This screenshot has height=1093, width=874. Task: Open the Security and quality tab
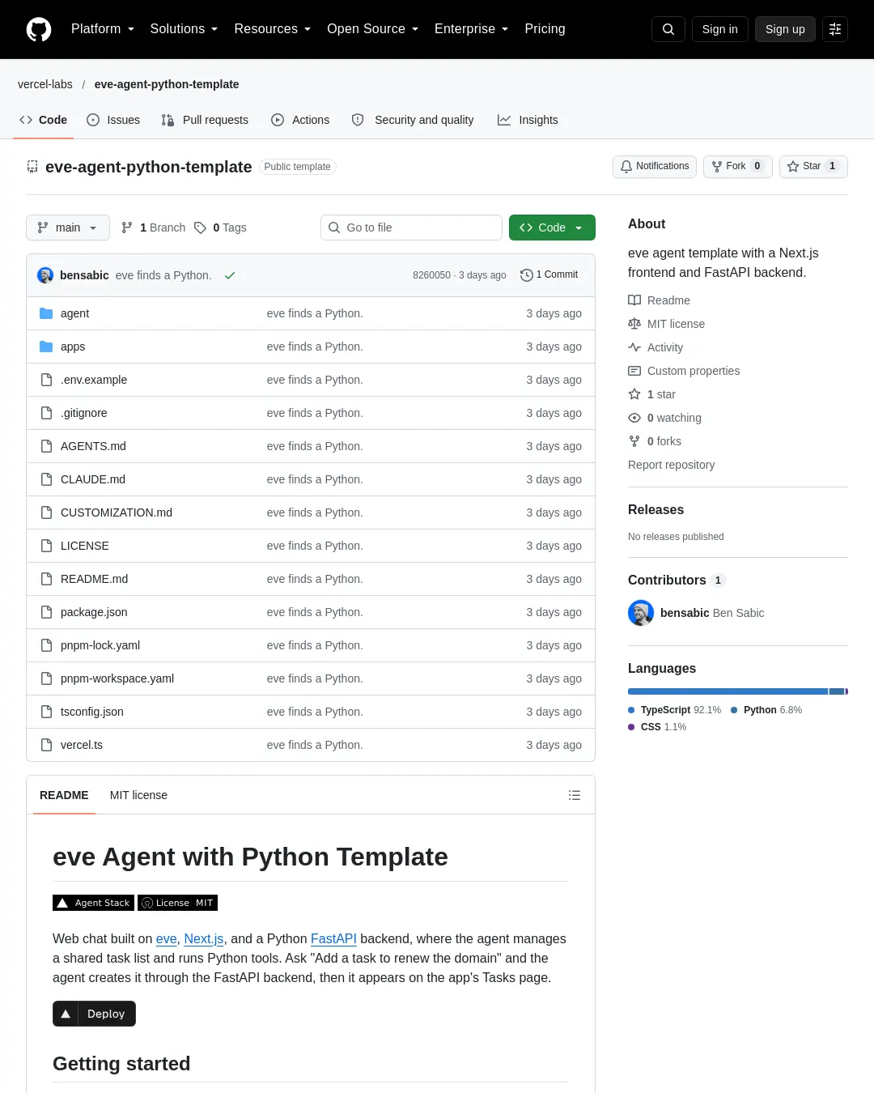[x=413, y=120]
